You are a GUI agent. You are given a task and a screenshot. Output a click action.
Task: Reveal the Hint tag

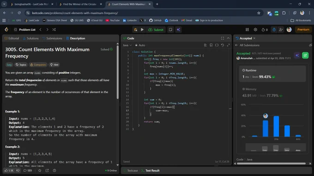click(x=54, y=65)
